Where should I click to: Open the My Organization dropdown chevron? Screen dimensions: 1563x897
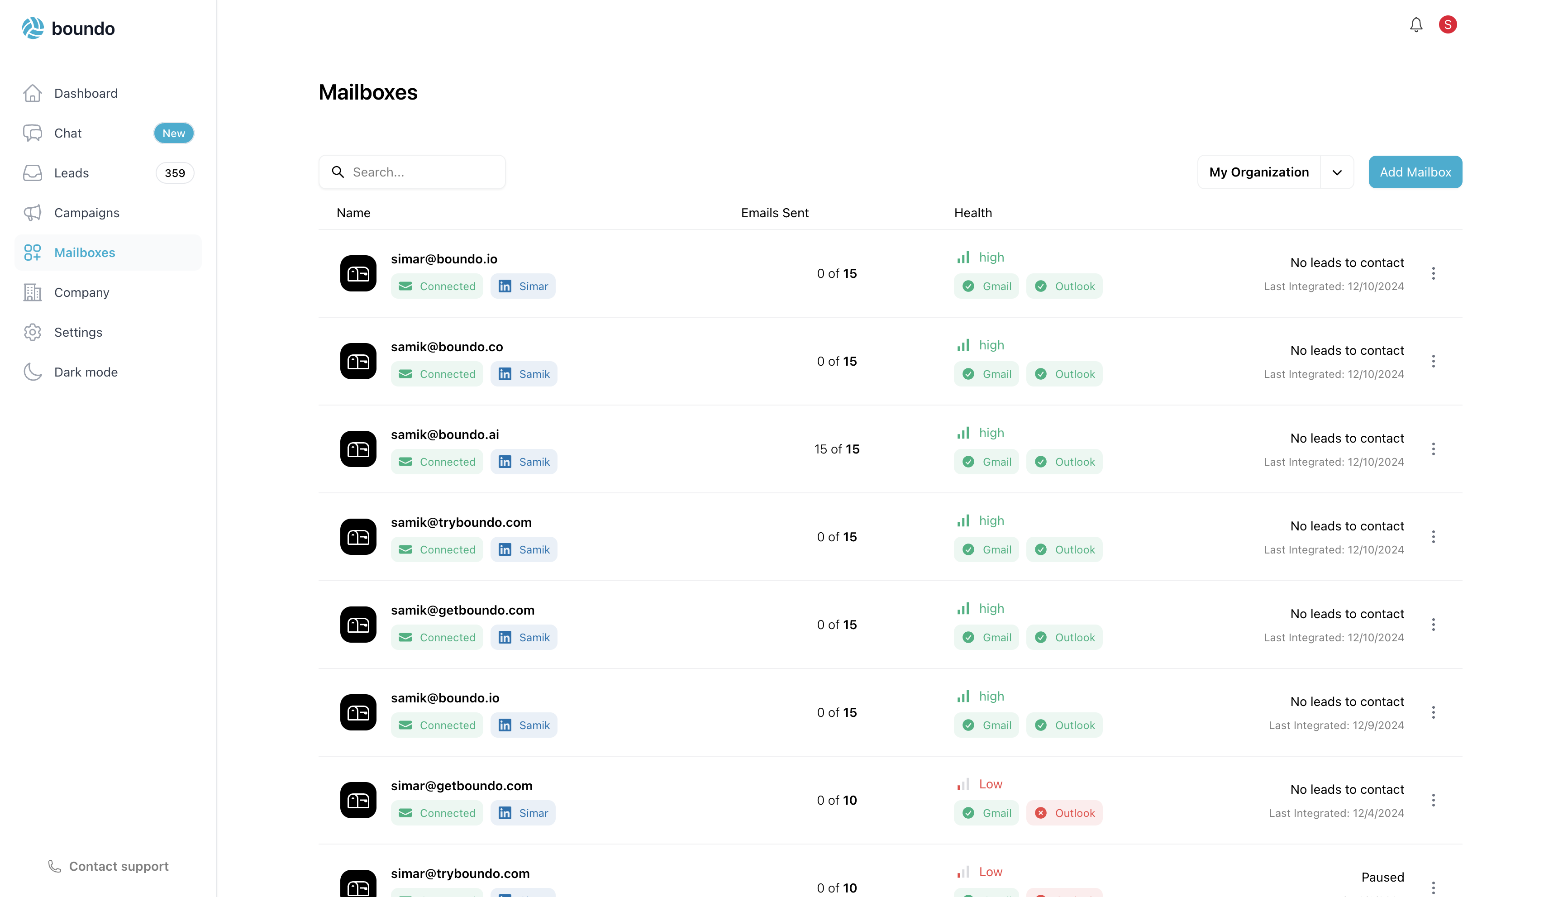pos(1336,172)
